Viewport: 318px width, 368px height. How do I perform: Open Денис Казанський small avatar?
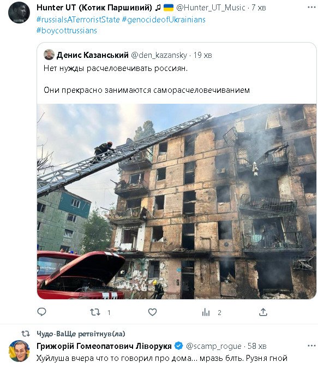click(x=49, y=55)
